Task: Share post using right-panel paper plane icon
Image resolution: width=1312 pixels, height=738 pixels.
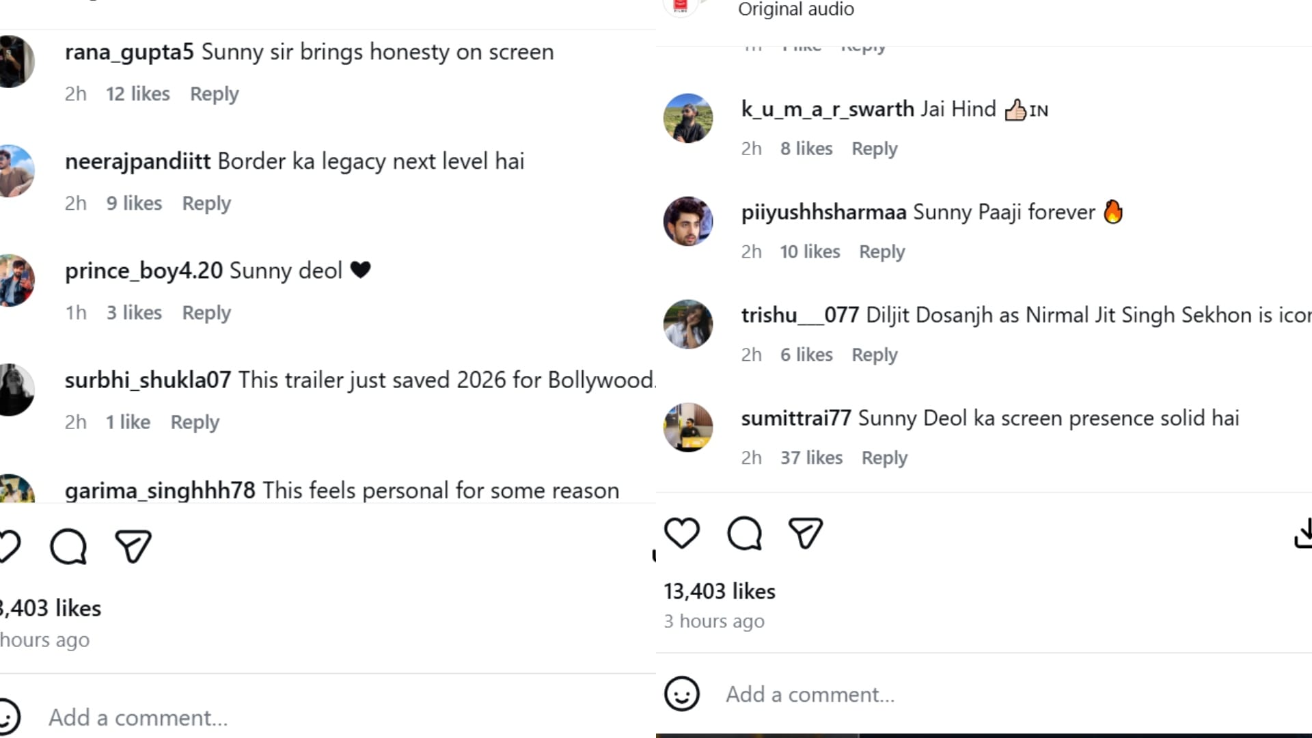Action: coord(806,533)
